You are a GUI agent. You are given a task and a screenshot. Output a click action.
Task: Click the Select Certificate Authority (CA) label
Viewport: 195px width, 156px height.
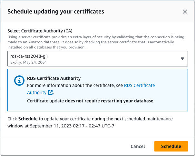pos(40,31)
